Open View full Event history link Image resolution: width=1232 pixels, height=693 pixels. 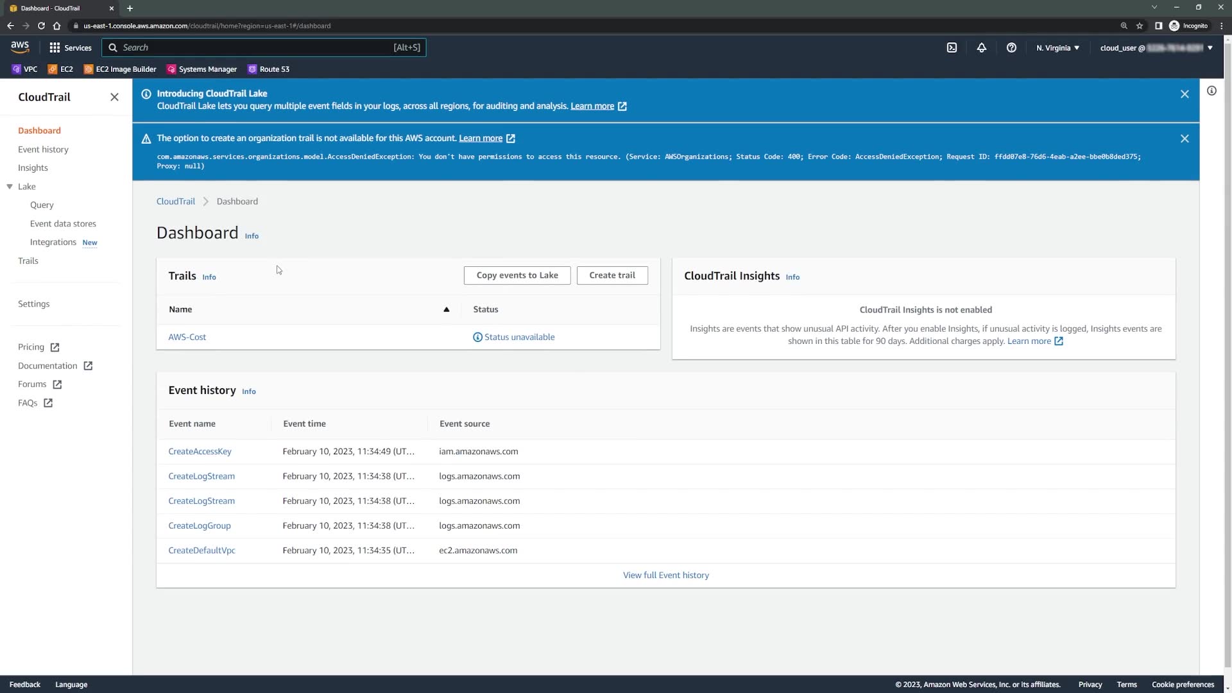(x=665, y=575)
